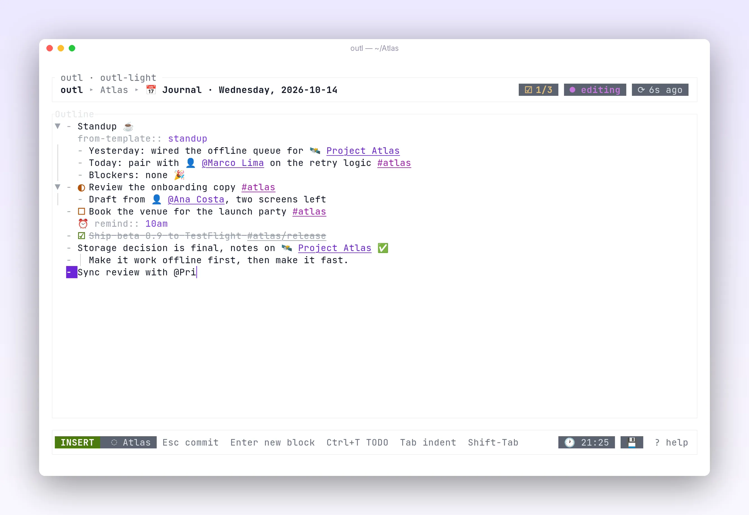Click the clock icon next to 21:25
Viewport: 749px width, 515px height.
(x=570, y=442)
